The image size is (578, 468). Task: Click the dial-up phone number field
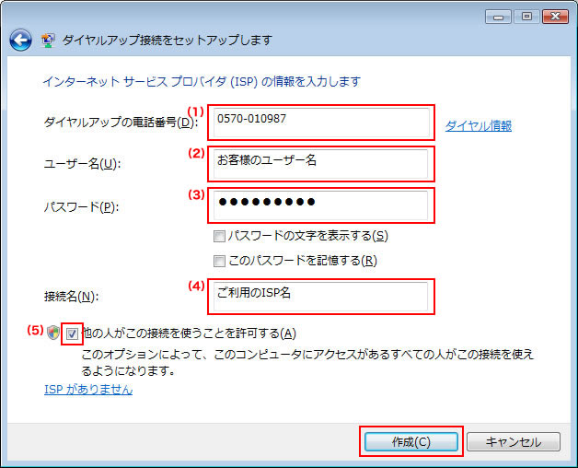[x=319, y=122]
